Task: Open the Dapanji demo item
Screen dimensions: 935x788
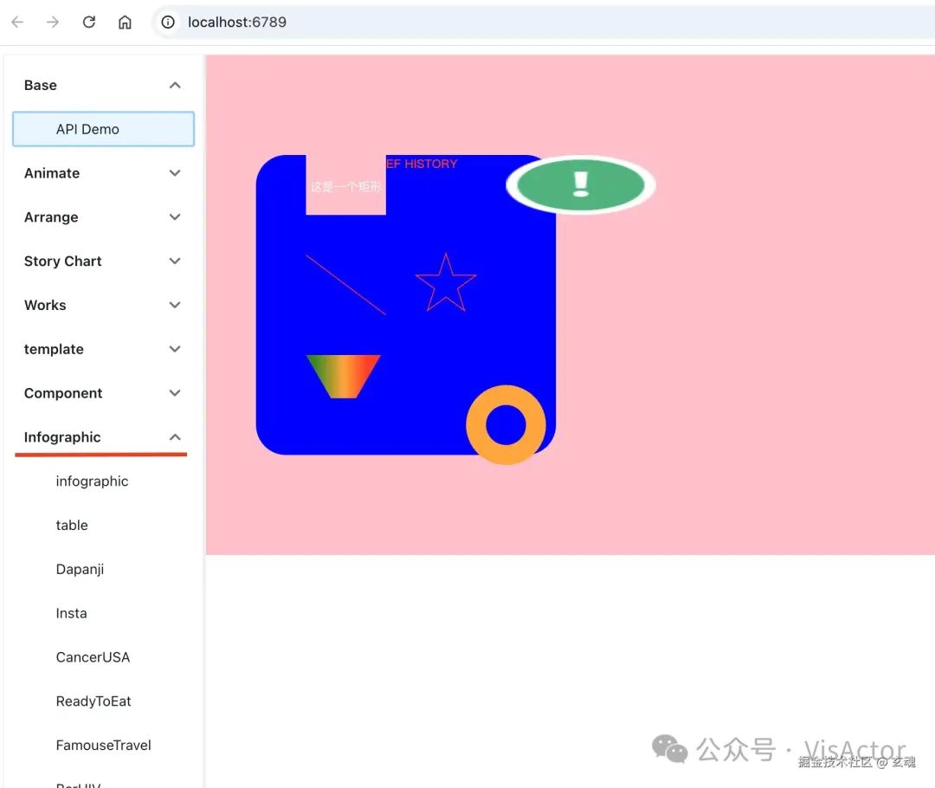Action: coord(80,569)
